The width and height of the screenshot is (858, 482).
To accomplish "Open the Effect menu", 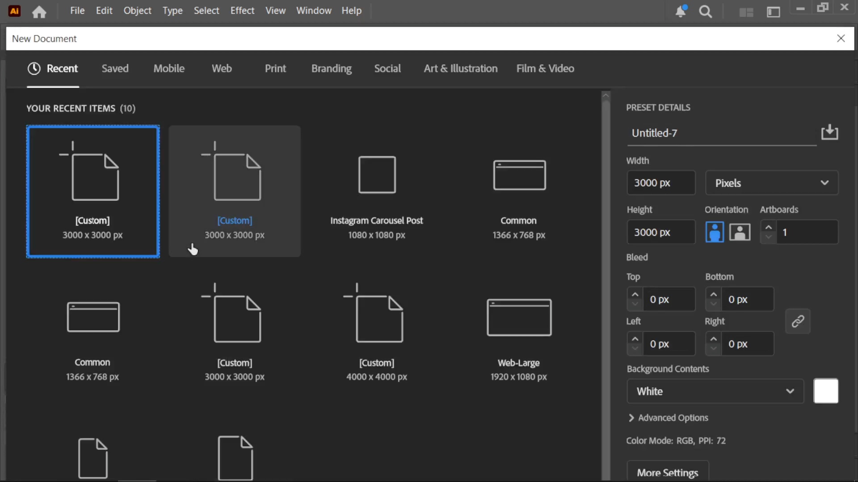I will tap(242, 11).
